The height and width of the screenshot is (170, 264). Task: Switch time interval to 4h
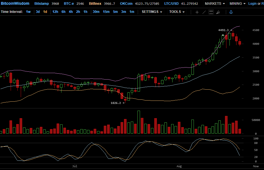click(71, 12)
